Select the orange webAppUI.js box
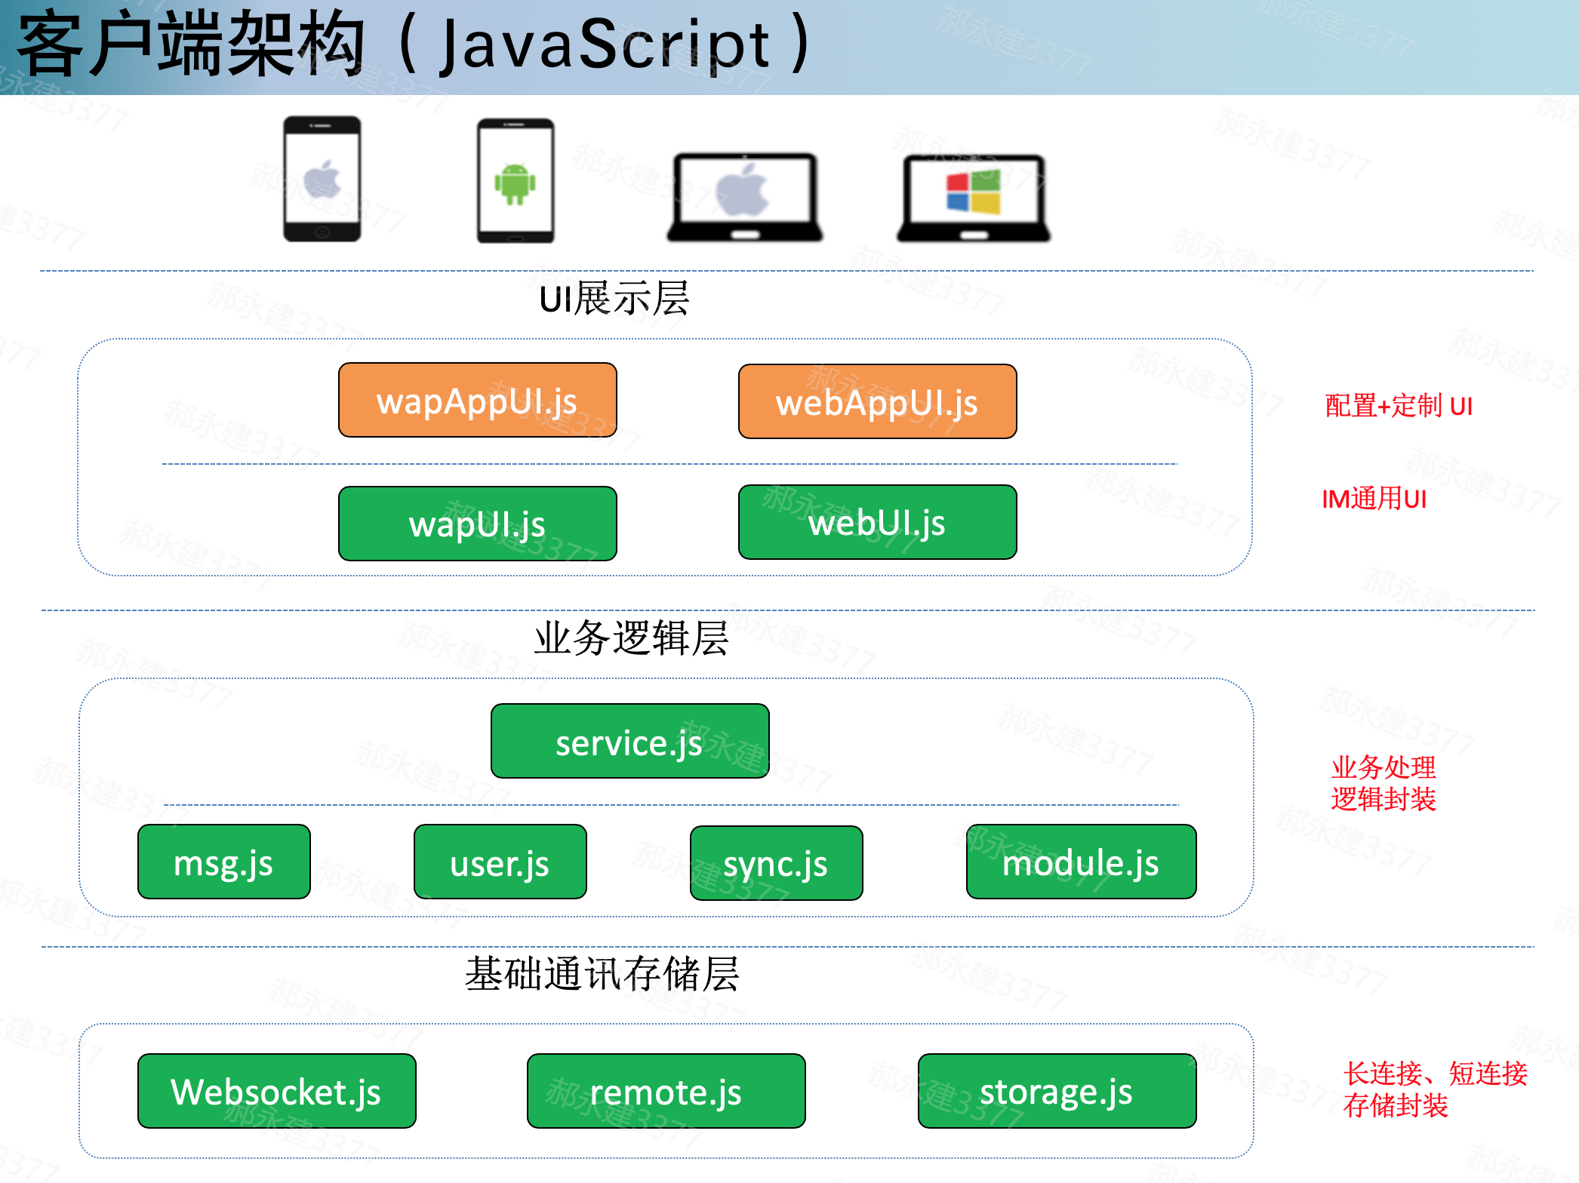1579x1183 pixels. tap(877, 402)
